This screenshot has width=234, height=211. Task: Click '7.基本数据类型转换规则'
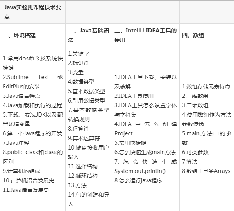point(89,115)
